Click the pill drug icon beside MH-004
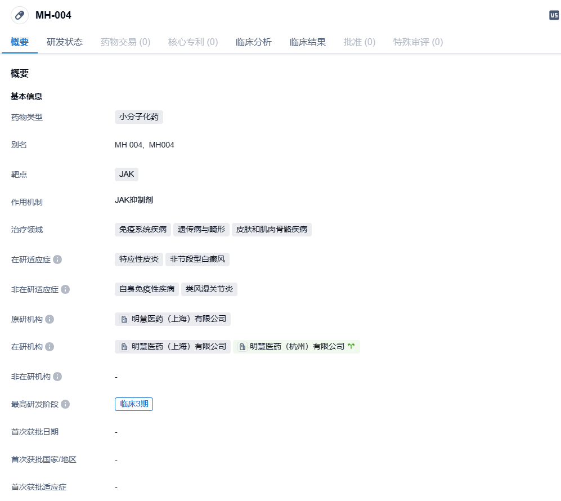This screenshot has width=561, height=501. click(x=20, y=15)
